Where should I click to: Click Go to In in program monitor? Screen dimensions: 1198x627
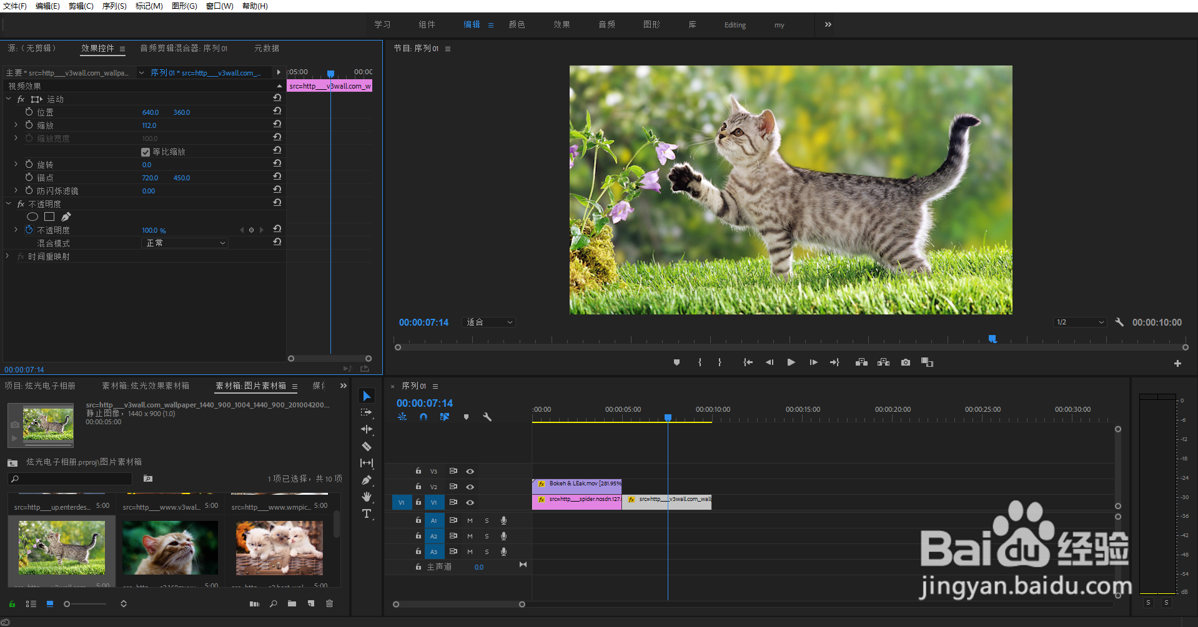[748, 362]
